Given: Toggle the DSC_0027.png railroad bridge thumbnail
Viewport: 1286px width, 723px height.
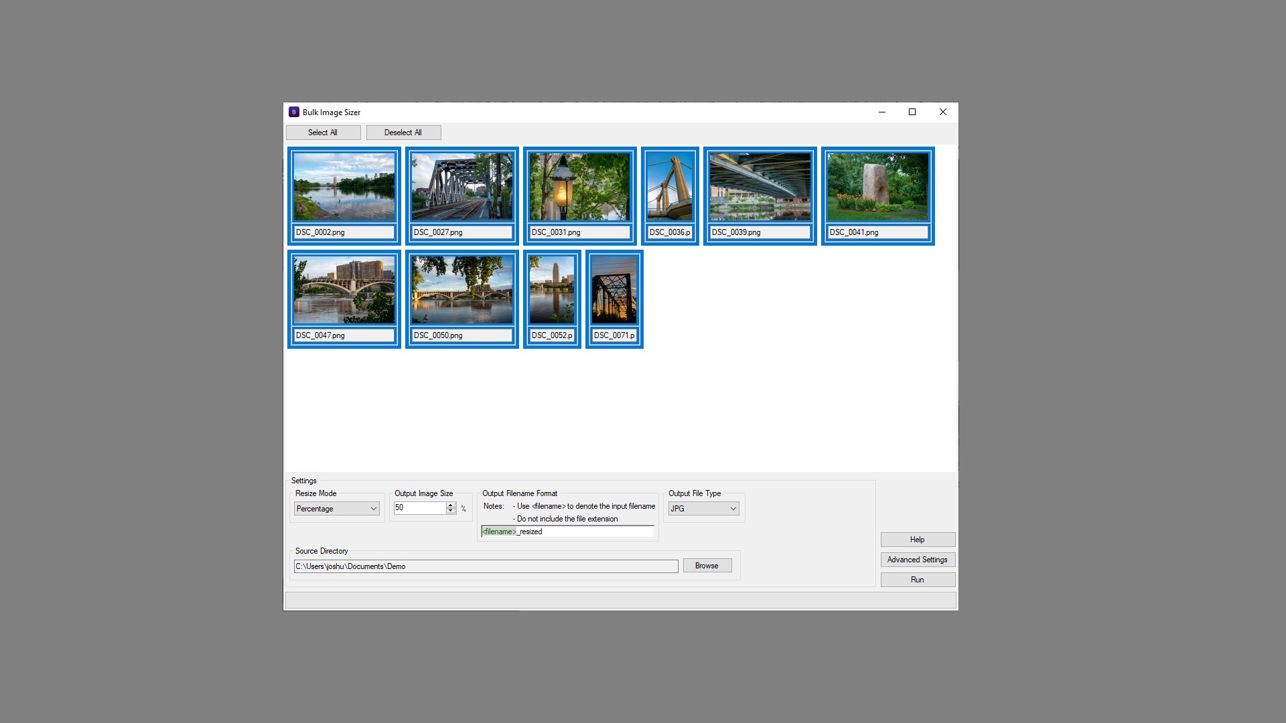Looking at the screenshot, I should [462, 187].
